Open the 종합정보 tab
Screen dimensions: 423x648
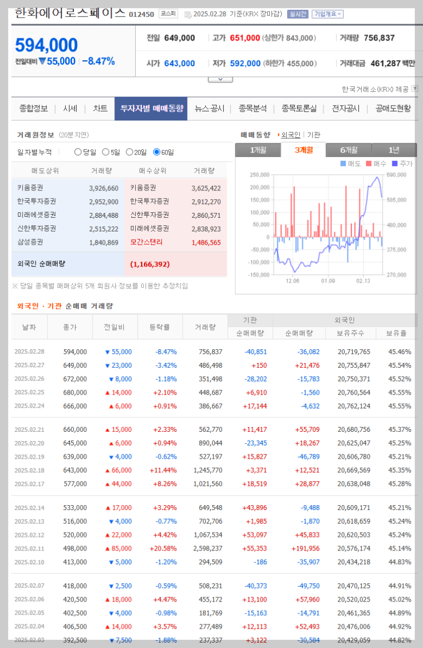click(x=33, y=108)
